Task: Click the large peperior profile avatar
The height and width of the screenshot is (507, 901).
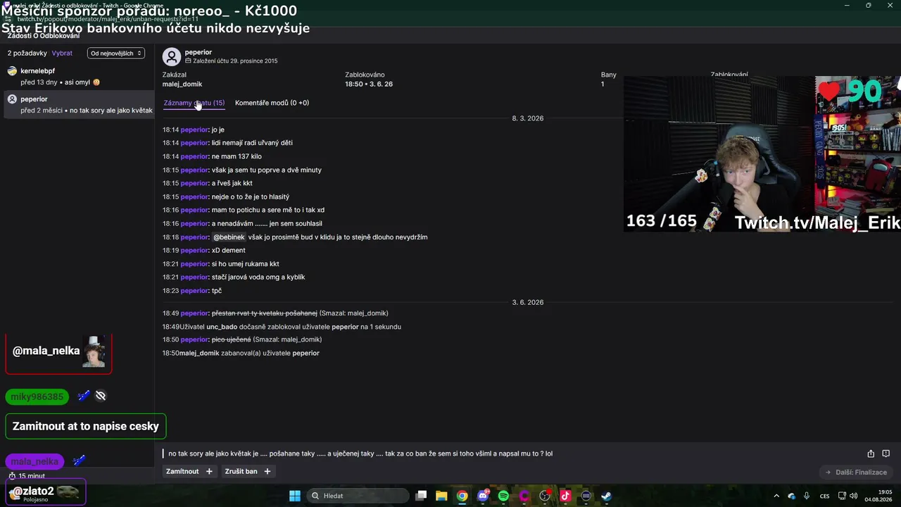Action: click(172, 57)
